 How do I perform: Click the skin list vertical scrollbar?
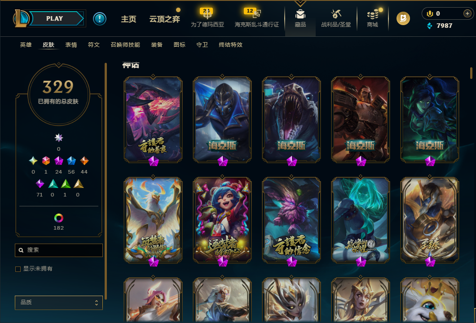471,73
